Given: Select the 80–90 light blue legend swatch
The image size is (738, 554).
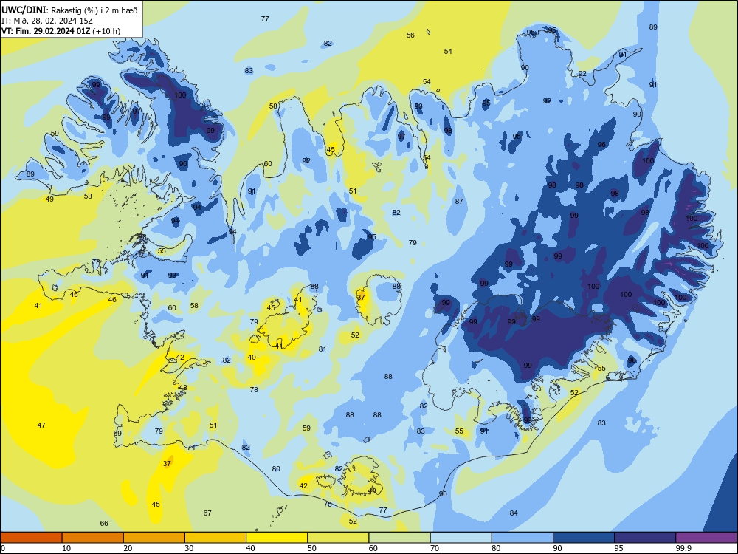Looking at the screenshot, I should click(523, 538).
